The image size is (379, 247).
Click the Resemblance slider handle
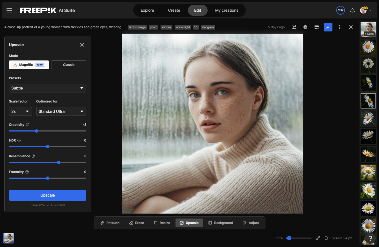pyautogui.click(x=59, y=162)
